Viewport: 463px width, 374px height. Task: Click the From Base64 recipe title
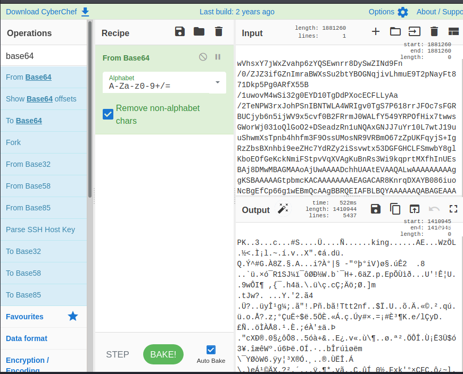pos(126,58)
